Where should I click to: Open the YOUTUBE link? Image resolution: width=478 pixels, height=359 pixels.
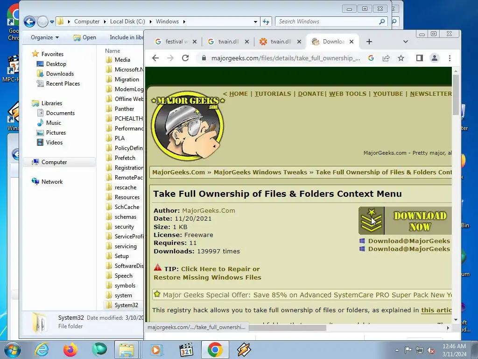pos(388,93)
